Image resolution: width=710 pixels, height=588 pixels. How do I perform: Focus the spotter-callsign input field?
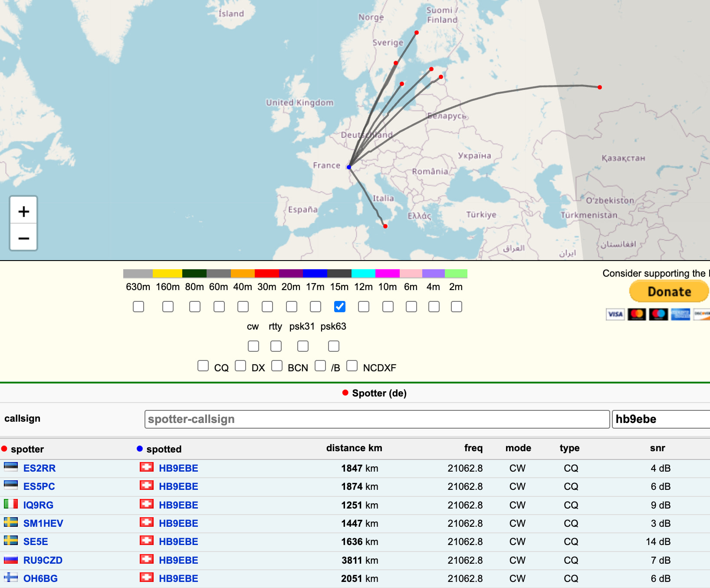(x=377, y=419)
